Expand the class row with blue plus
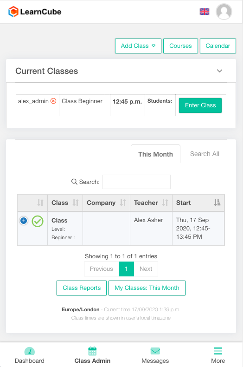This screenshot has height=367, width=243. click(24, 221)
